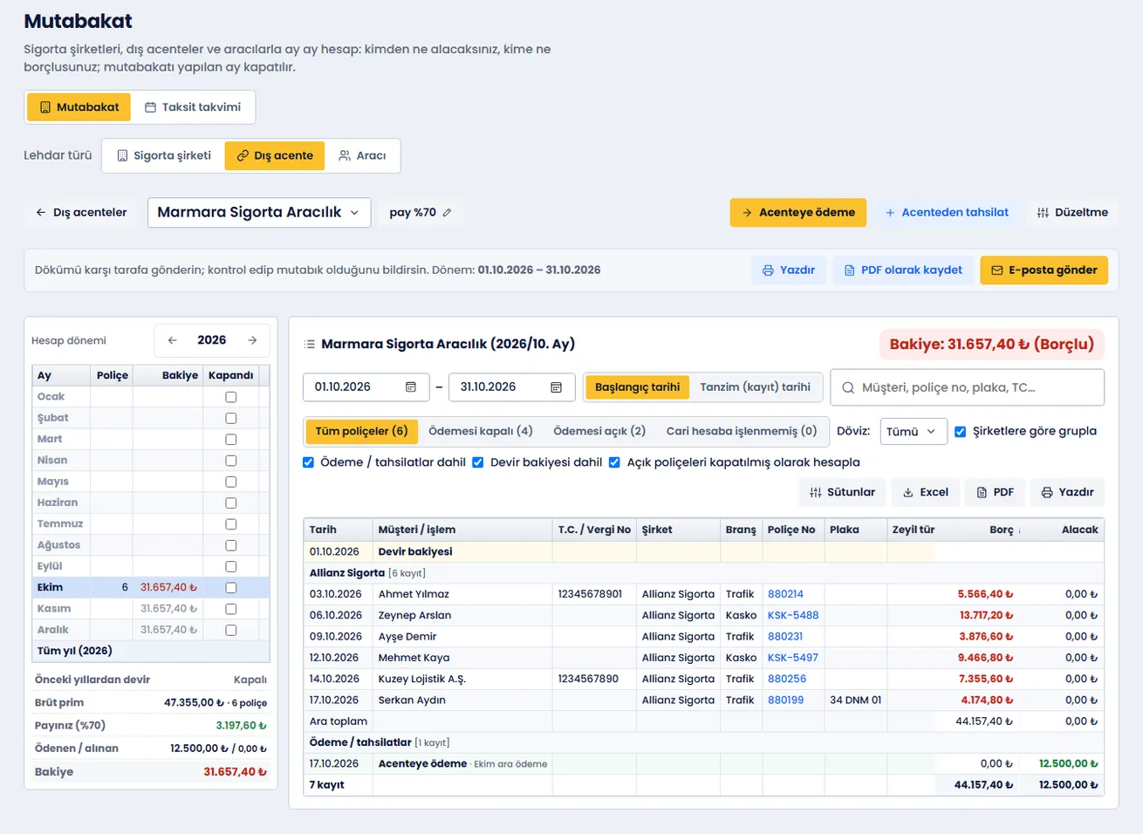
Task: Click the pencil icon beside pay %70
Action: click(x=447, y=213)
